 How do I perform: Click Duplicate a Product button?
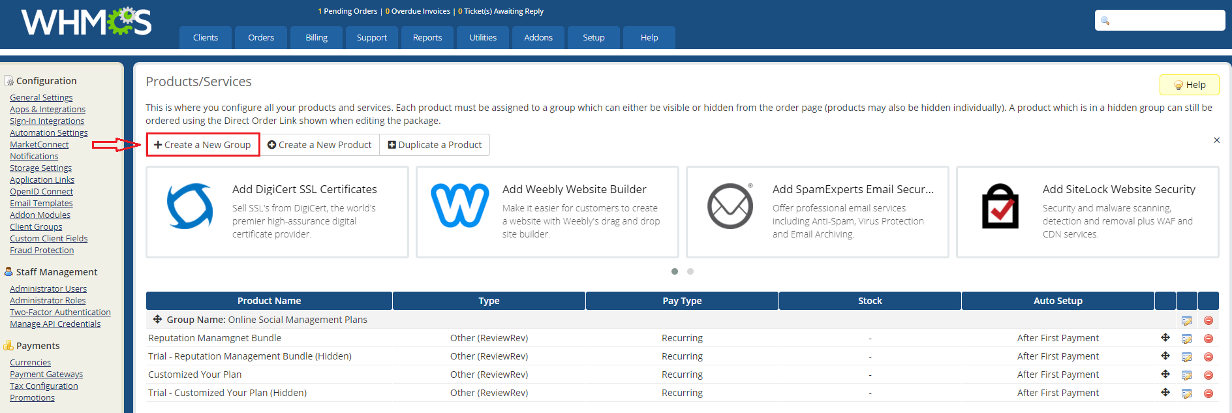[435, 145]
